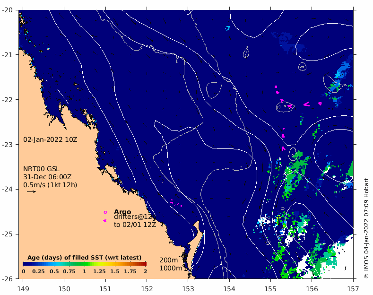The height and width of the screenshot is (295, 373).
Task: Click longitude axis label 155
Action: point(270,289)
